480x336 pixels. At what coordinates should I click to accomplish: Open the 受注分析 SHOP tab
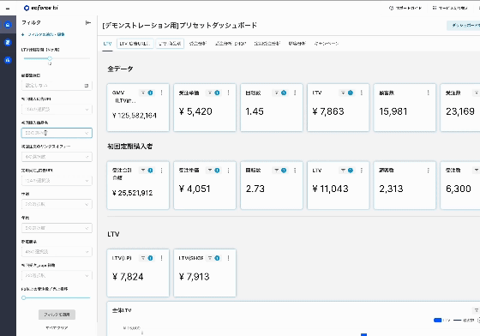point(231,44)
